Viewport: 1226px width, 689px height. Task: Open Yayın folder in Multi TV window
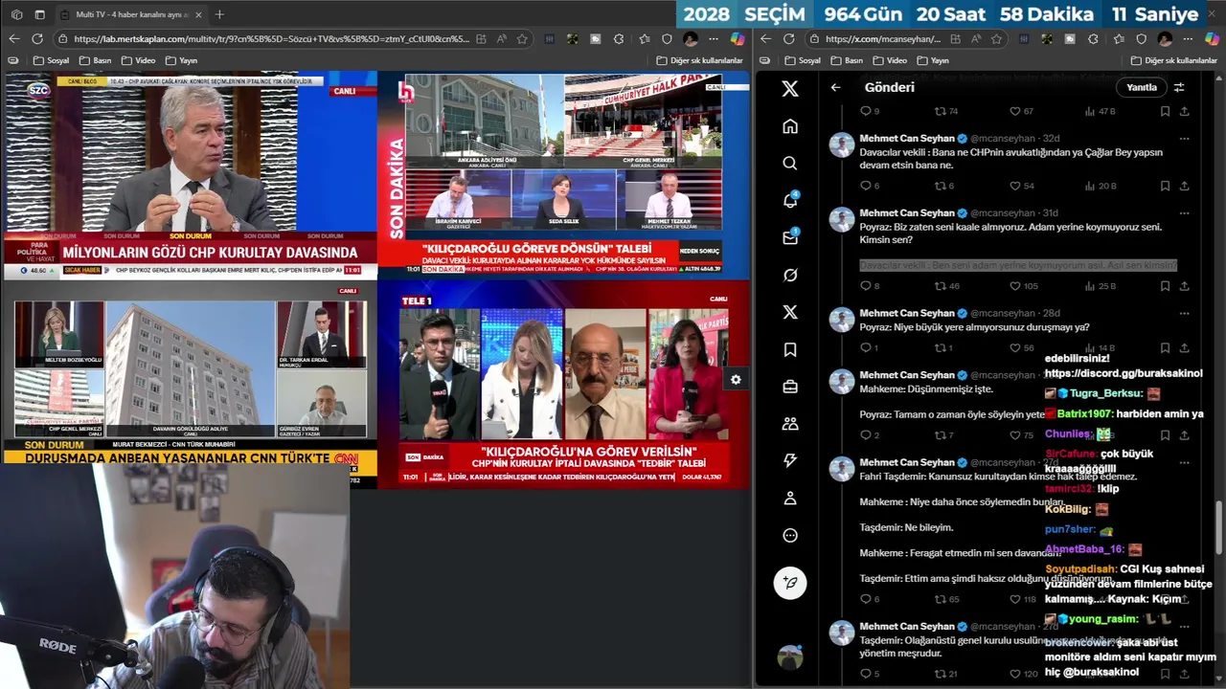pos(181,60)
